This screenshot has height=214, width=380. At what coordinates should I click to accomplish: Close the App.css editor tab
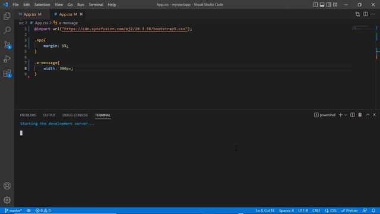click(x=81, y=14)
